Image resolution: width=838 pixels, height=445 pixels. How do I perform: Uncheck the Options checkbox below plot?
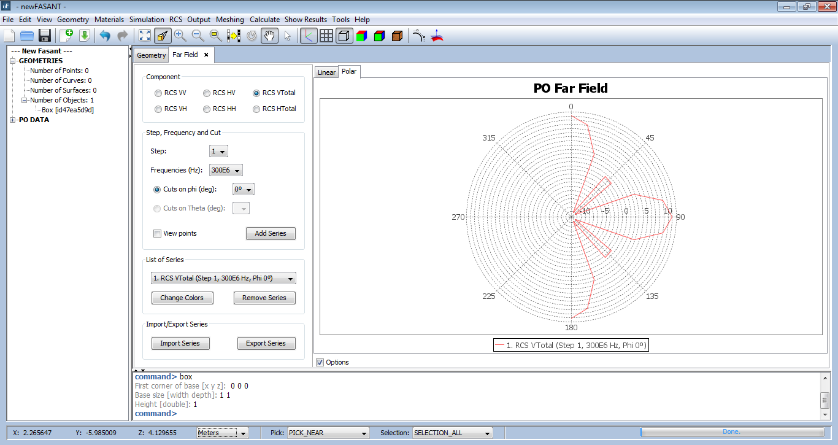click(x=320, y=362)
